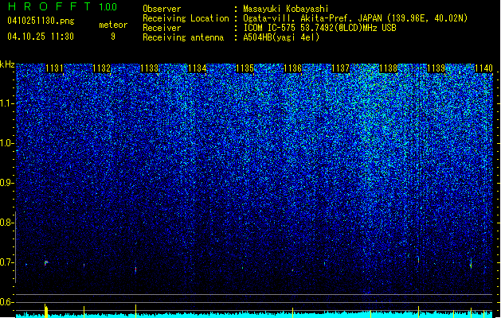
Task: Click the 1.0 frequency axis label
Action: pyautogui.click(x=6, y=143)
